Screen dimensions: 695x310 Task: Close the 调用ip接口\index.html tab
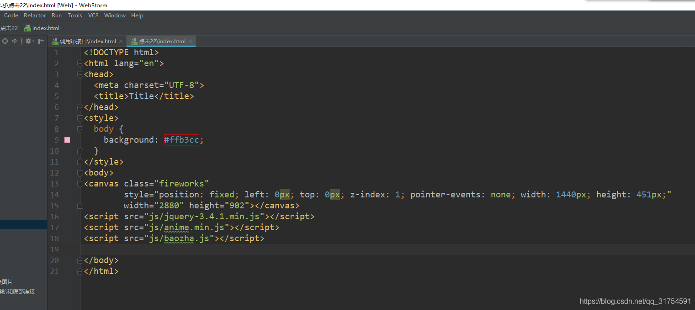click(x=121, y=41)
